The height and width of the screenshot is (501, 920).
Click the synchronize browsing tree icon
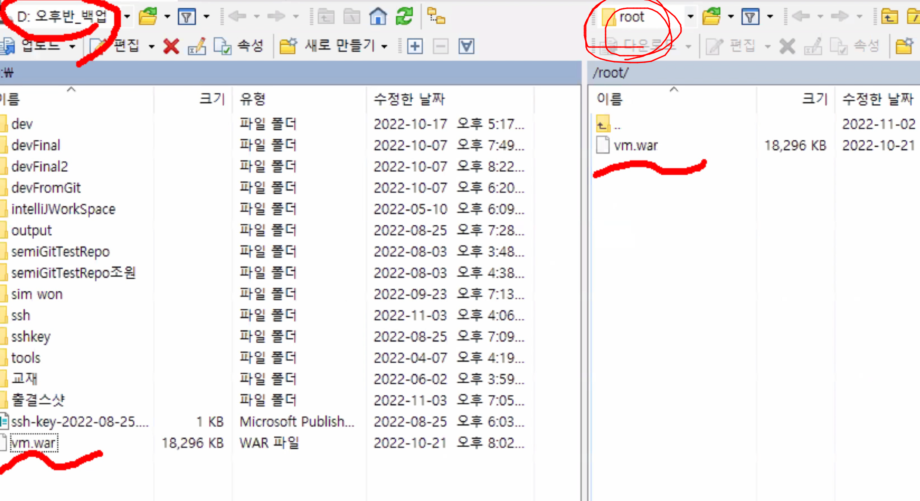pyautogui.click(x=436, y=17)
